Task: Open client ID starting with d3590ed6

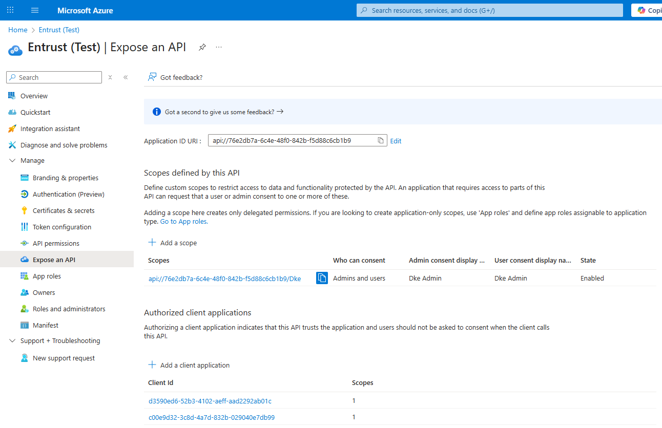Action: click(x=210, y=401)
